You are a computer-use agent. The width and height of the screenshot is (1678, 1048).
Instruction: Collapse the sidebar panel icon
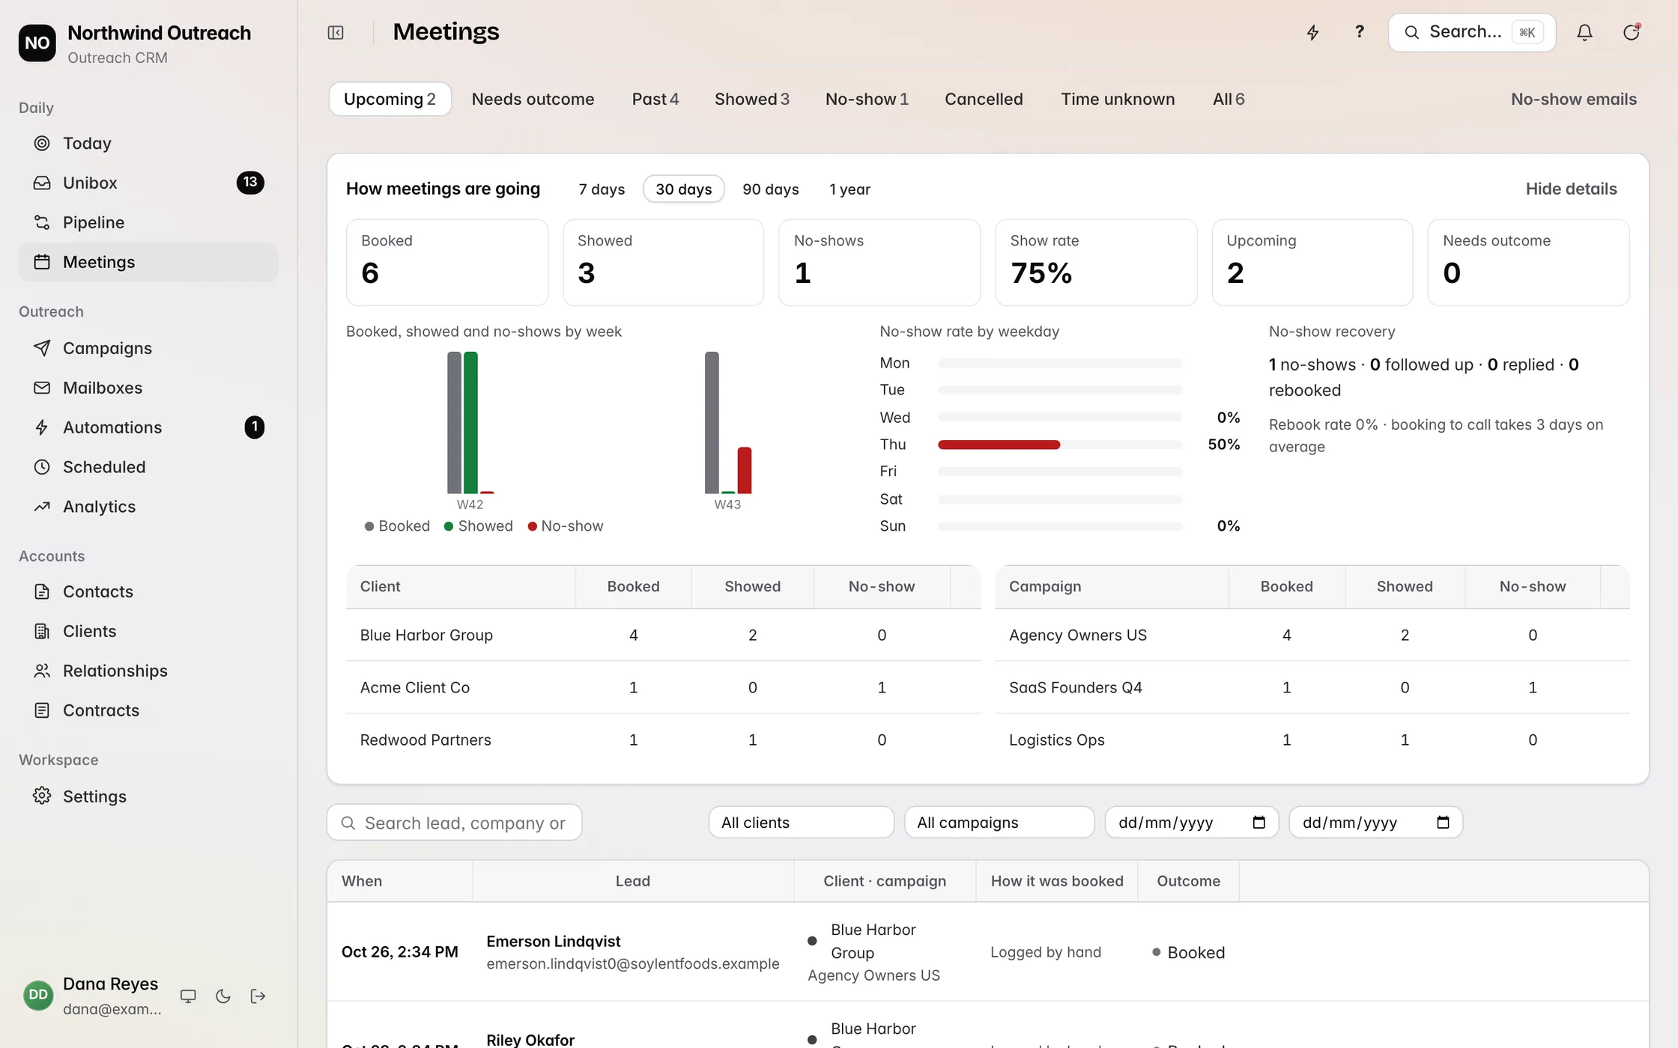pyautogui.click(x=336, y=32)
